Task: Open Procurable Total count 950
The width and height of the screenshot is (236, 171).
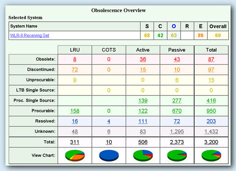Action: [x=211, y=111]
